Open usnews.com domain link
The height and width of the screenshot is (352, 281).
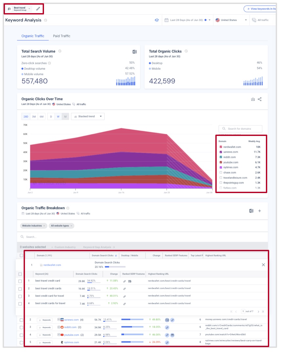click(71, 320)
